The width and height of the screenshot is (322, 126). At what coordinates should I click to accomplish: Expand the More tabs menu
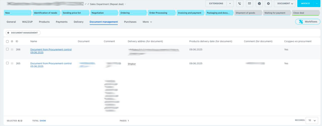click(147, 22)
